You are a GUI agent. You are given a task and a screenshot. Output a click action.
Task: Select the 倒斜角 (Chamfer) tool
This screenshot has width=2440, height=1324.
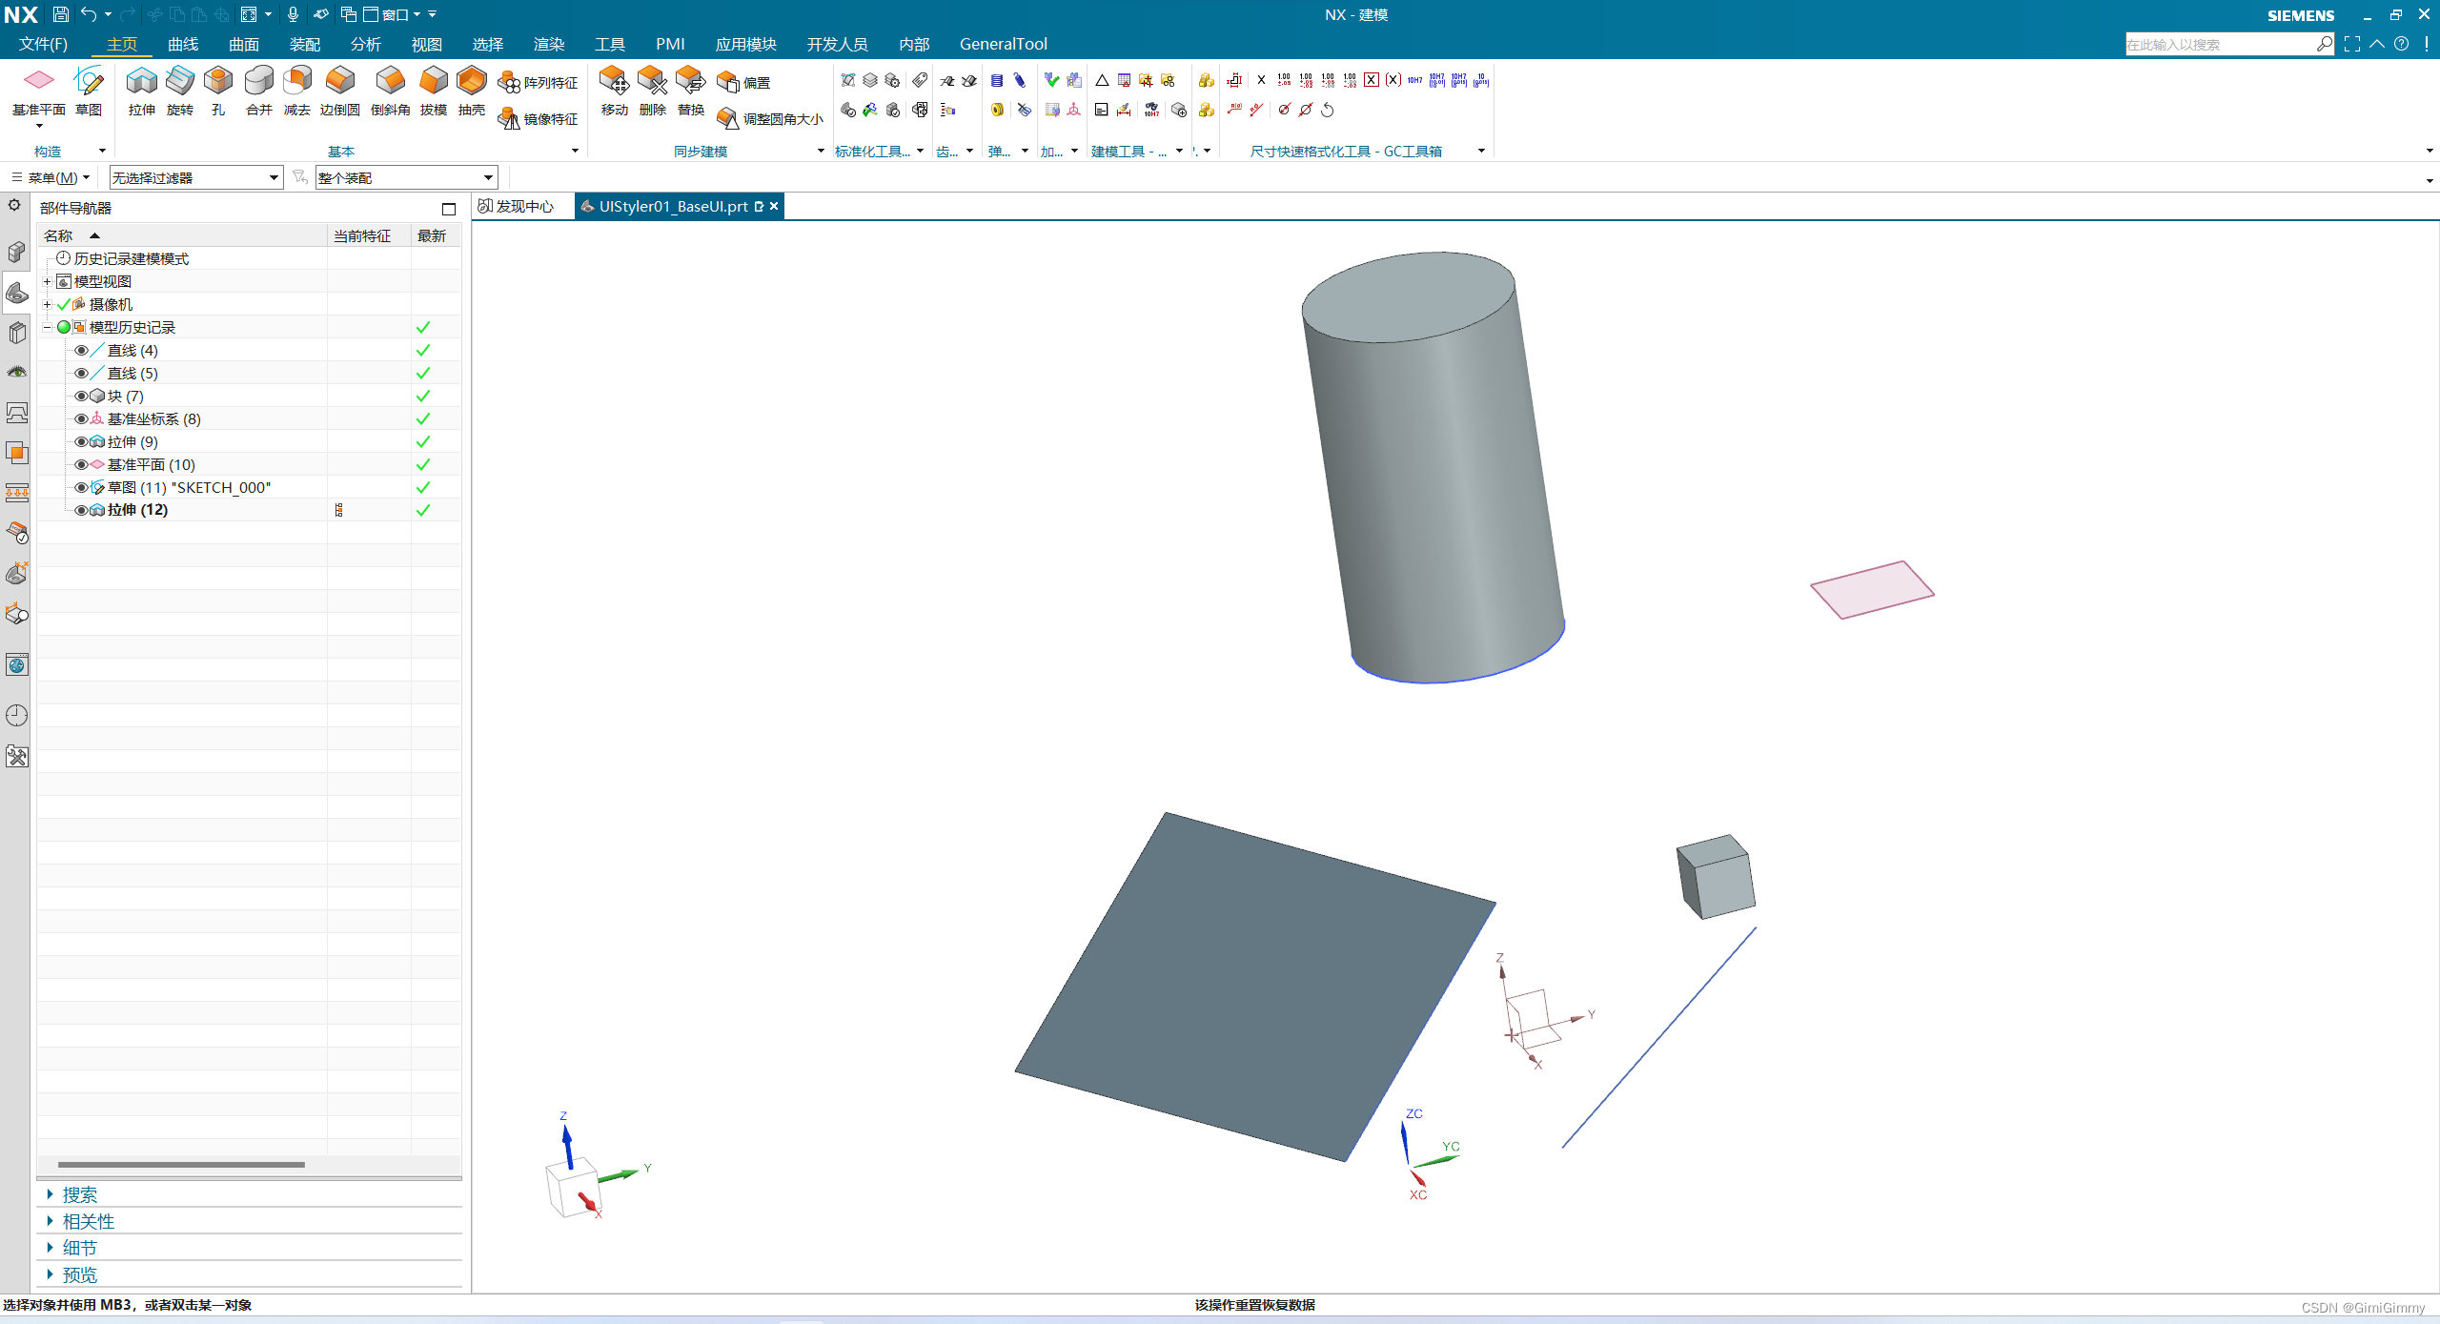(x=391, y=91)
